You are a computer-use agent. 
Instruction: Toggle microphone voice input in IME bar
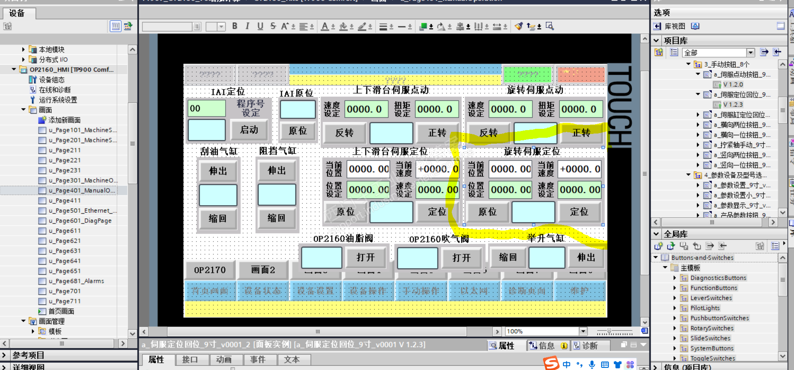[x=592, y=364]
